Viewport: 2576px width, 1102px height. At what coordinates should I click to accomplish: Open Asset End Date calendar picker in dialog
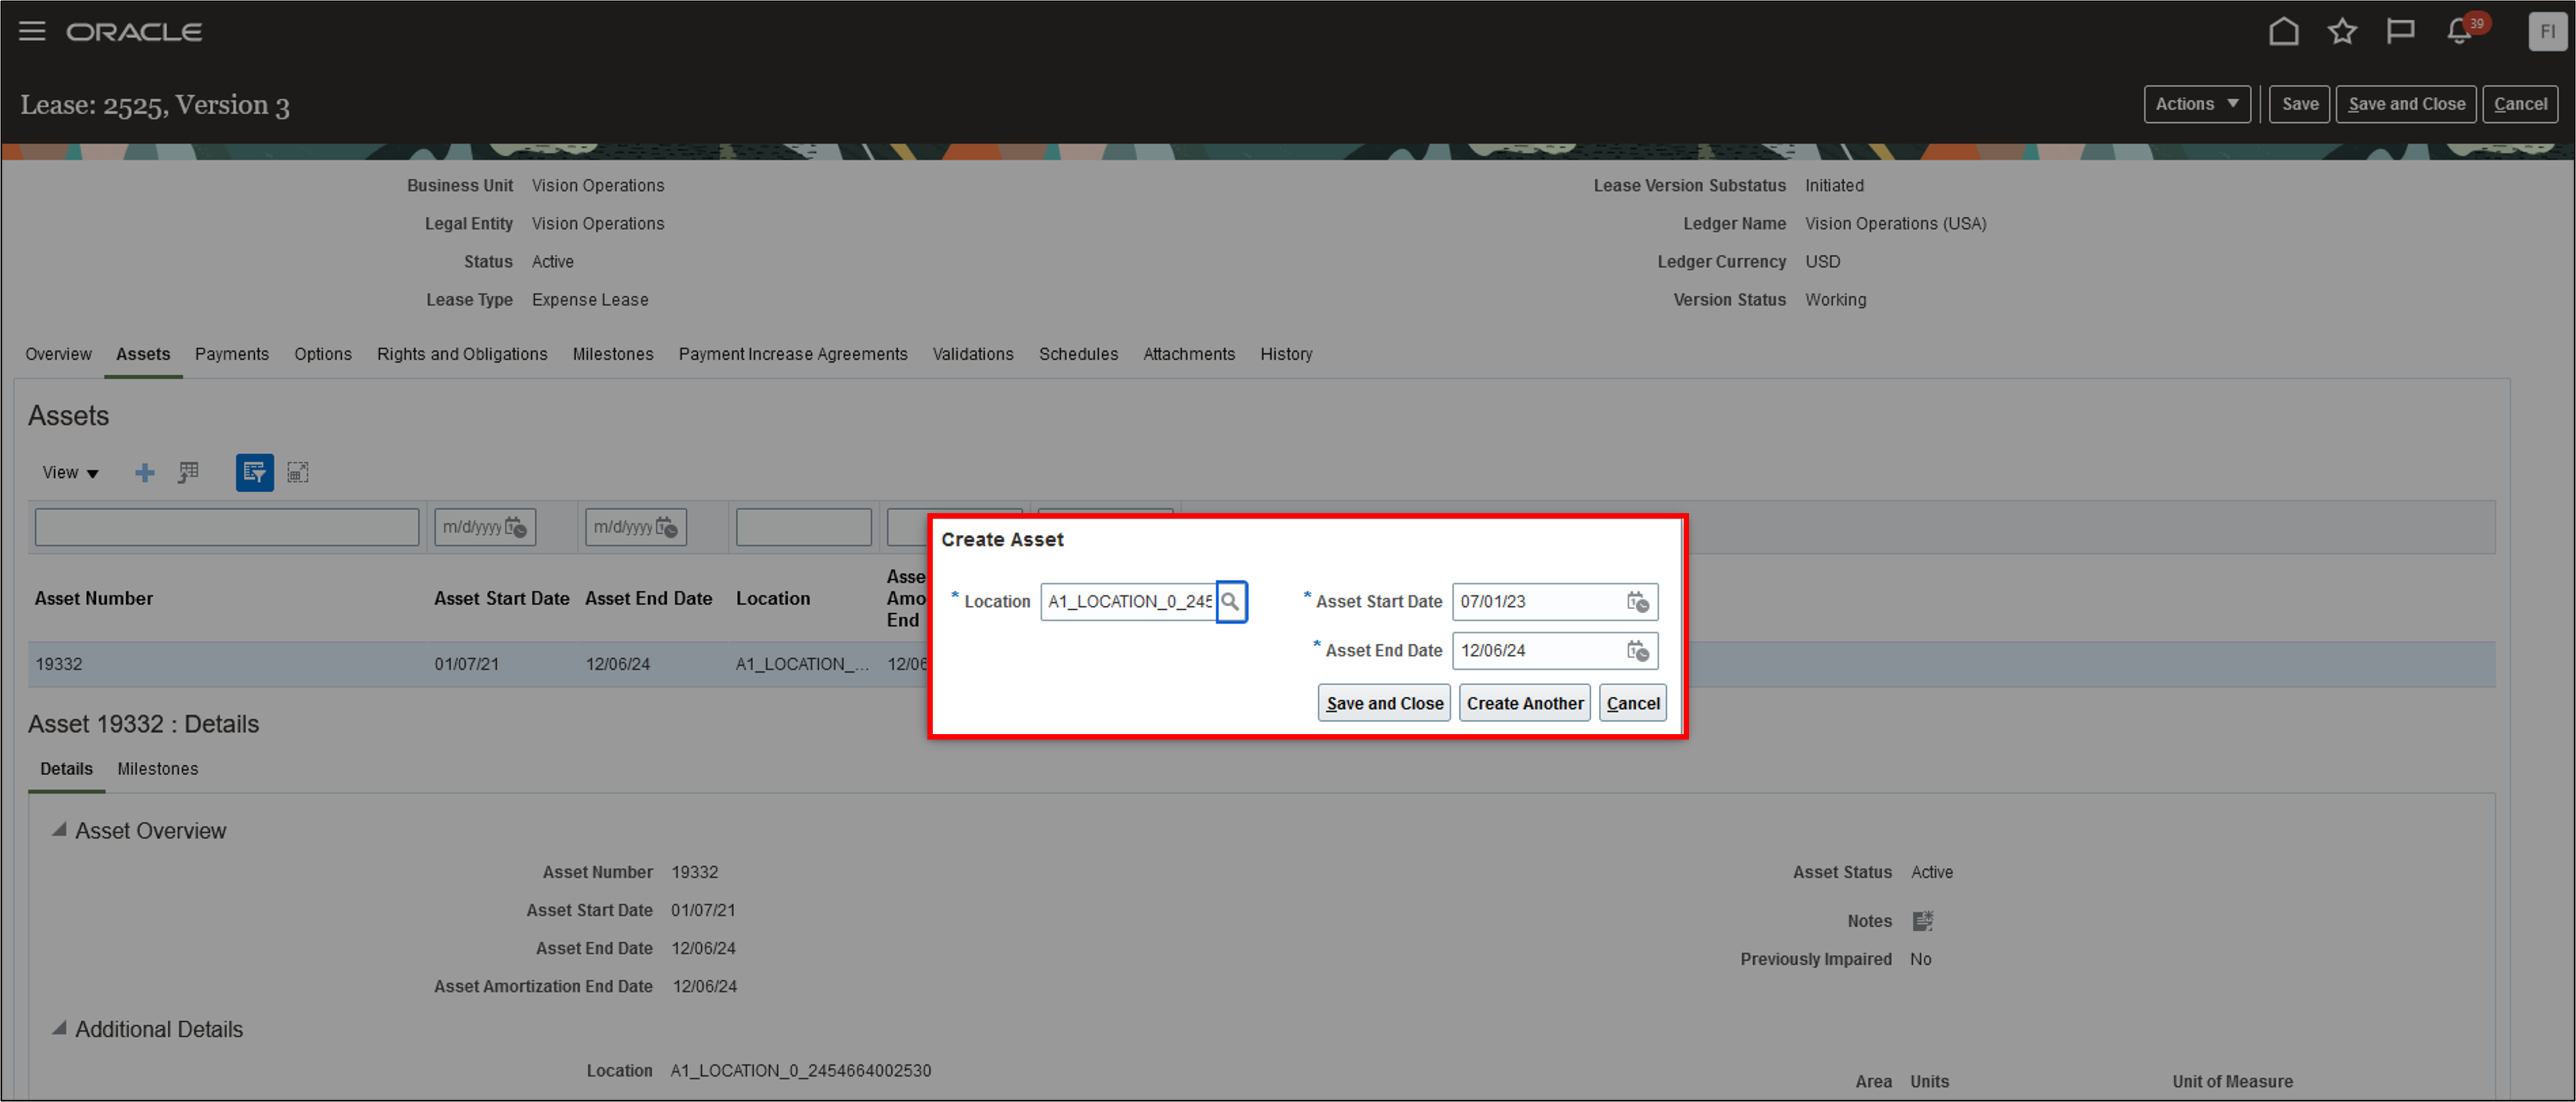click(1637, 651)
